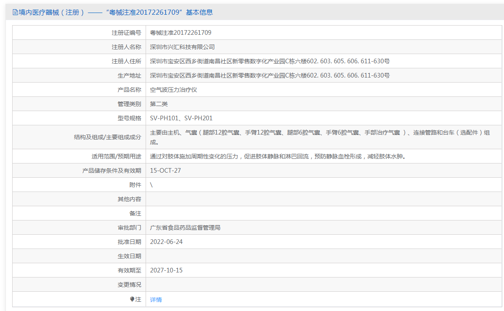Screen dimensions: 504x311
Task: Click model spec SV-PH101、SV-PH201
Action: coord(181,118)
